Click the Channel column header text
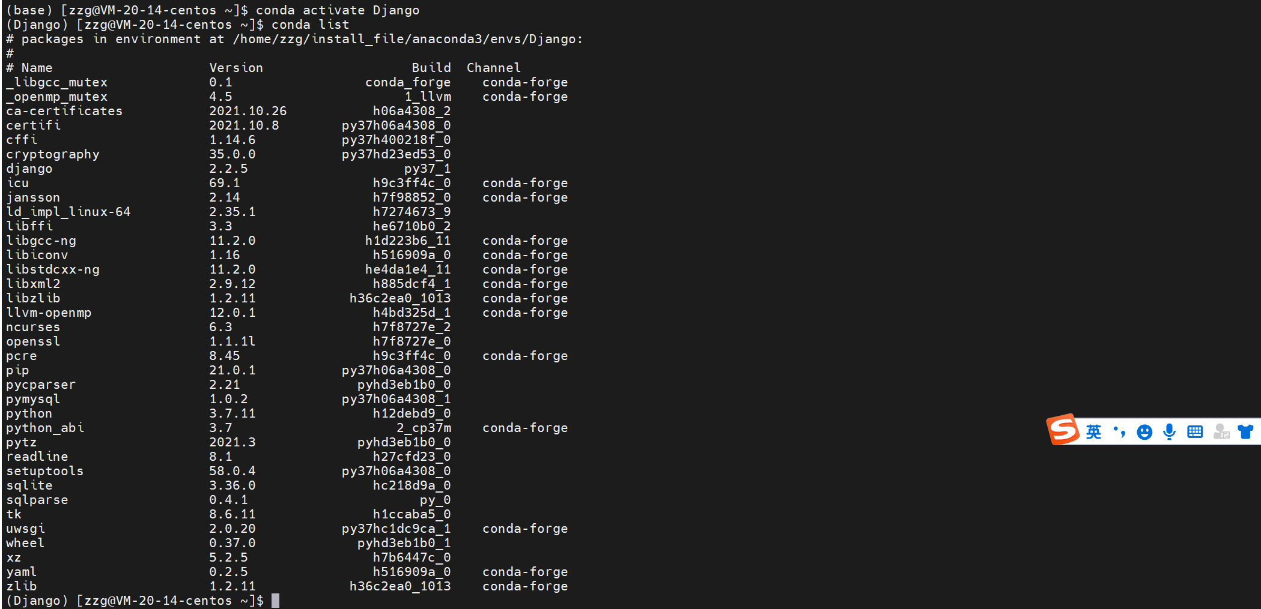The height and width of the screenshot is (609, 1261). [493, 68]
